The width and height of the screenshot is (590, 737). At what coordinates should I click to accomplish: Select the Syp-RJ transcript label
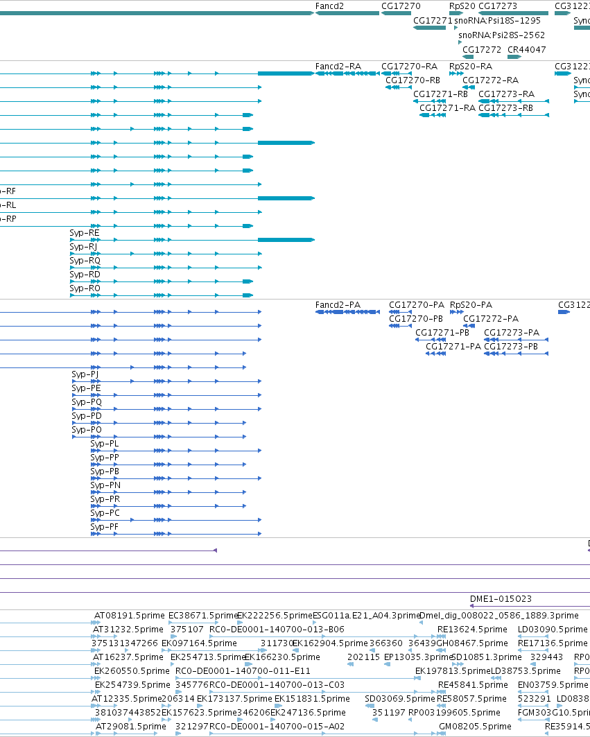pyautogui.click(x=83, y=247)
